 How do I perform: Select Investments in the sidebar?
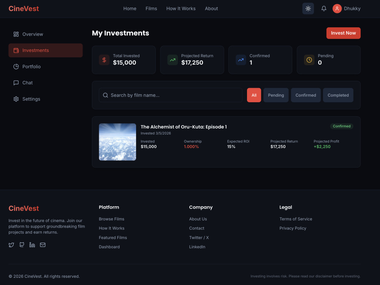click(x=46, y=51)
